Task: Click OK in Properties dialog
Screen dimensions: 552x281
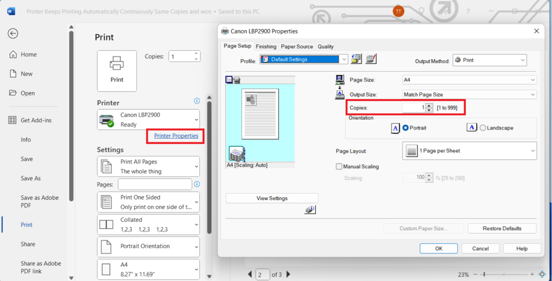Action: [x=439, y=249]
